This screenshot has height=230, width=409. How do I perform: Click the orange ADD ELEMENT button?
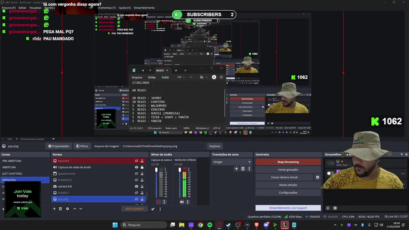135,209
